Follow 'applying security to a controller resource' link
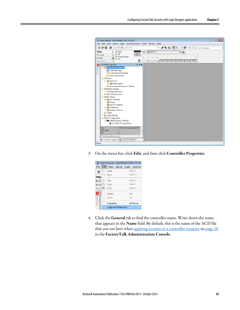The image size is (240, 310). click(x=167, y=229)
